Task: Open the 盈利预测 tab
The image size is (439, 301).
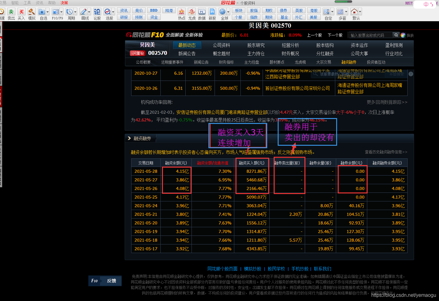Action: click(394, 45)
